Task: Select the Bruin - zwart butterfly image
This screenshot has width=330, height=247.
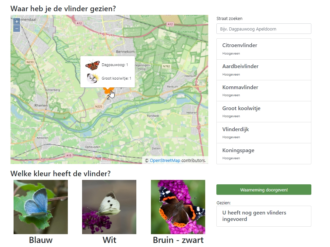Action: [x=178, y=207]
